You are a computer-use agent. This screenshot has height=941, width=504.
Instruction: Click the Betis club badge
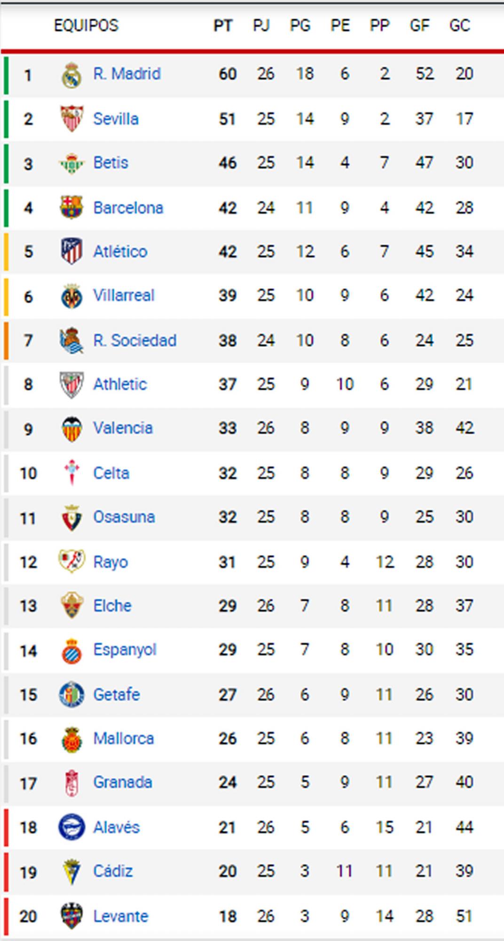click(71, 163)
